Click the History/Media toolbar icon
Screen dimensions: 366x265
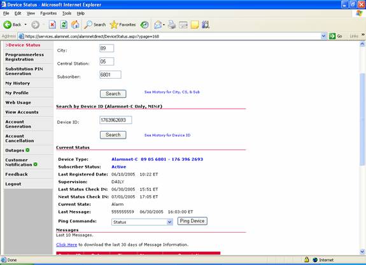click(144, 25)
